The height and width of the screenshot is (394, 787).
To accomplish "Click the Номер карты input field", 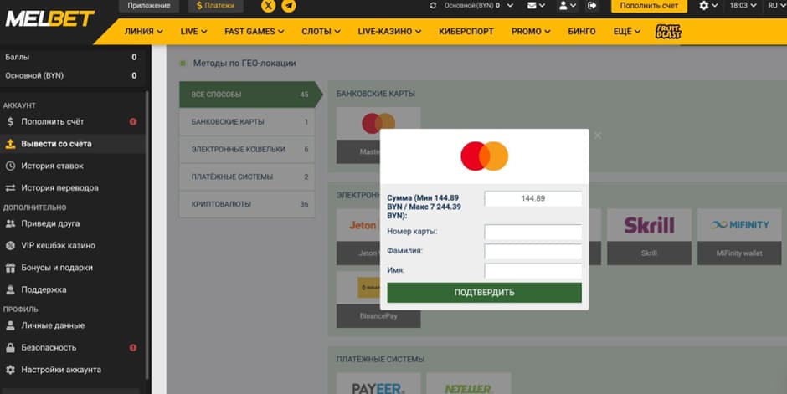I will 532,232.
